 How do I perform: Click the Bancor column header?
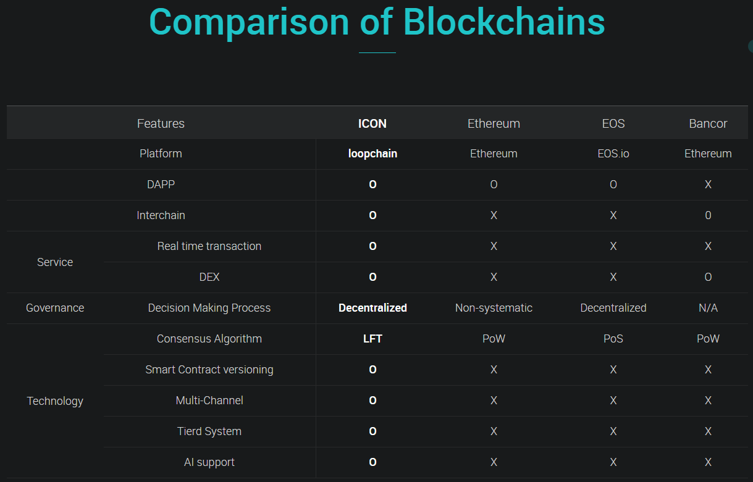click(x=708, y=123)
